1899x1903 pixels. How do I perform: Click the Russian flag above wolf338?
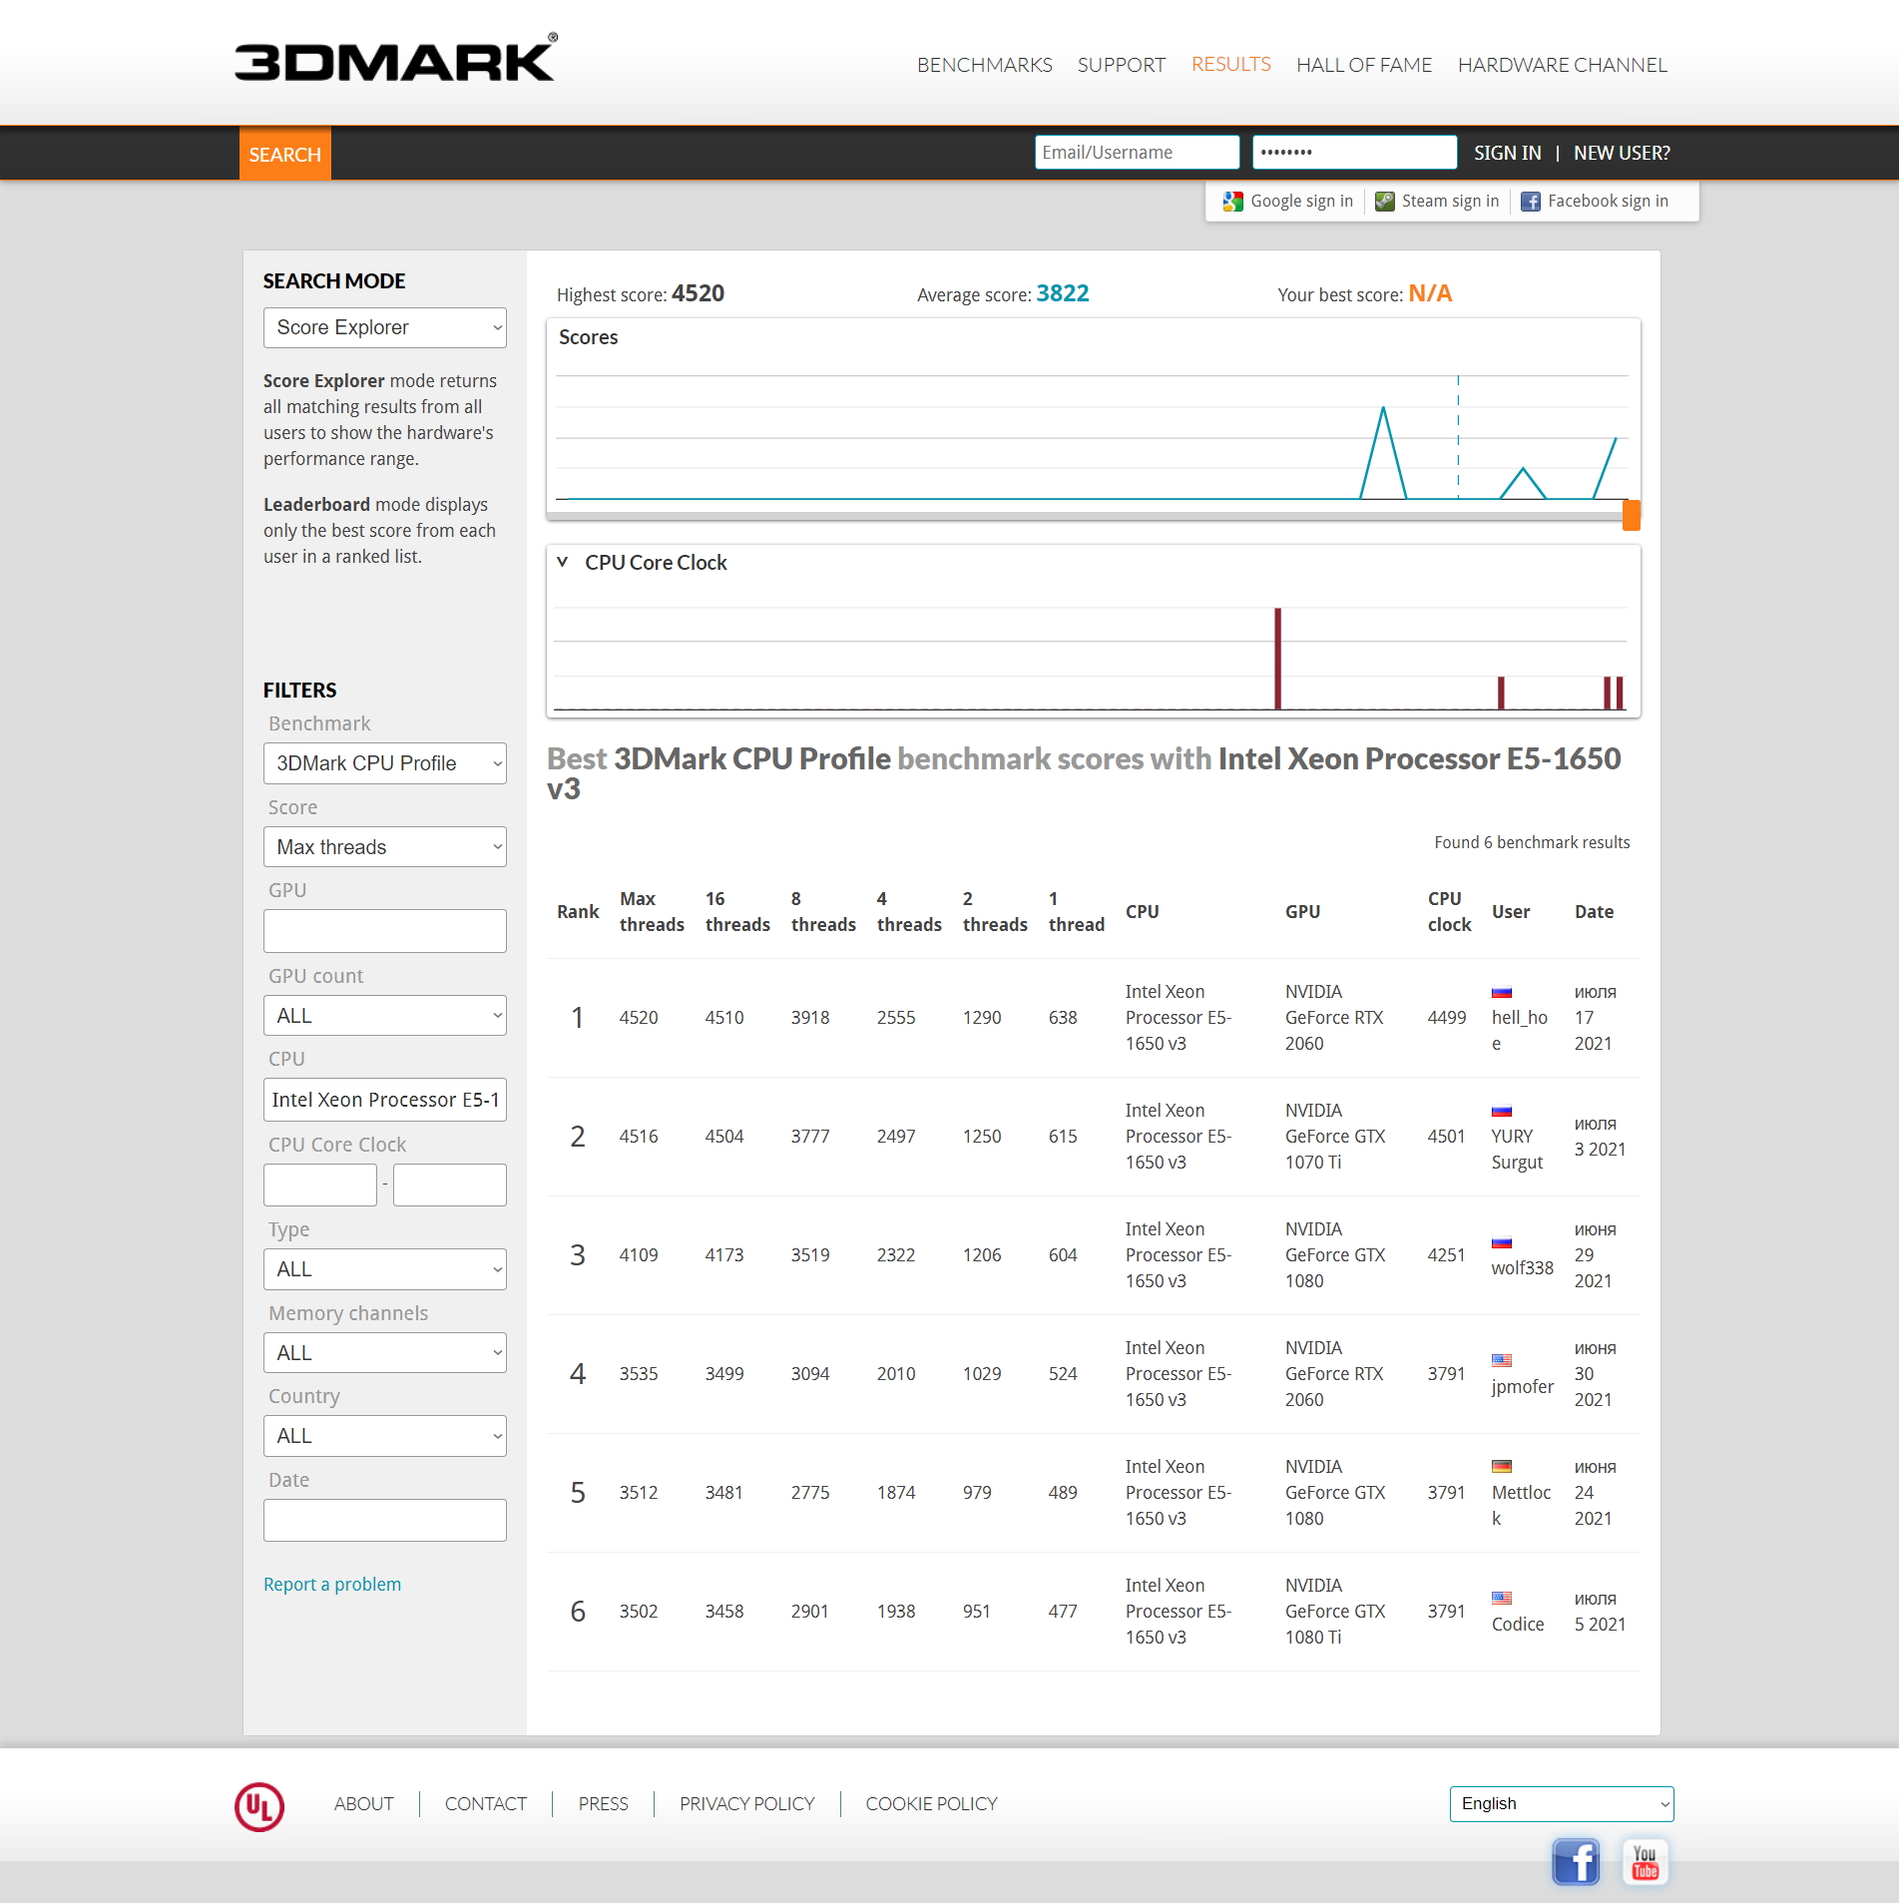(x=1502, y=1243)
